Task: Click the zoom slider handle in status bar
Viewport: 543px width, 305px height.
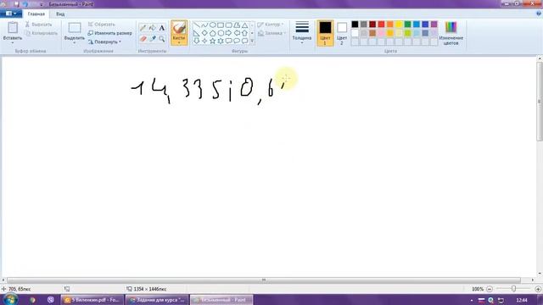Action: point(513,289)
